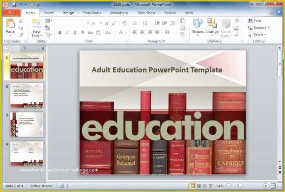Click the Paste icon
The width and height of the screenshot is (285, 192).
pos(10,24)
